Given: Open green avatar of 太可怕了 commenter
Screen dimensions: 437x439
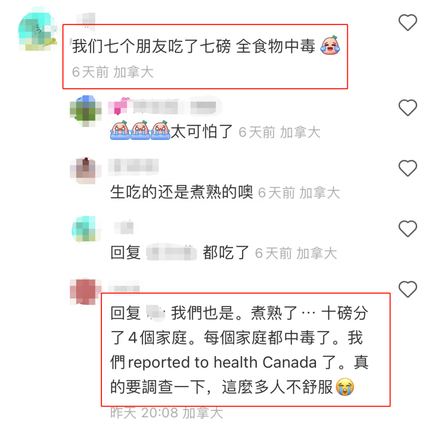Looking at the screenshot, I should [x=86, y=111].
